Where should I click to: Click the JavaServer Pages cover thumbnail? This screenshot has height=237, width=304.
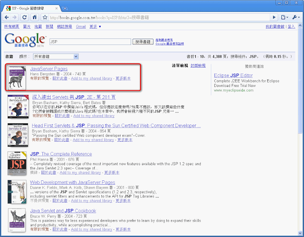click(17, 78)
